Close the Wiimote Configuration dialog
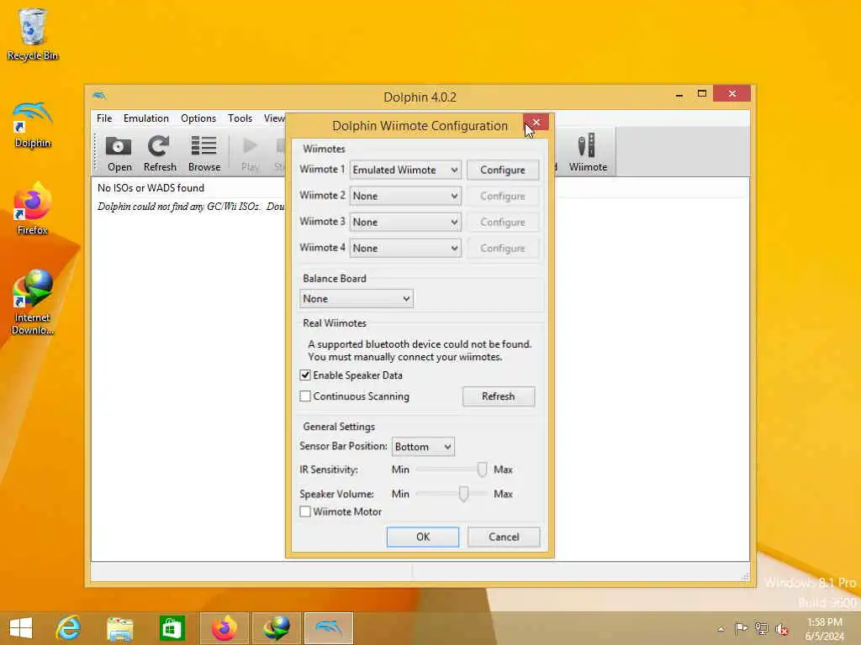The height and width of the screenshot is (645, 861). (x=536, y=122)
